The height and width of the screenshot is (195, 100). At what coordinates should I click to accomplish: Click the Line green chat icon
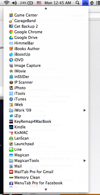(11, 149)
